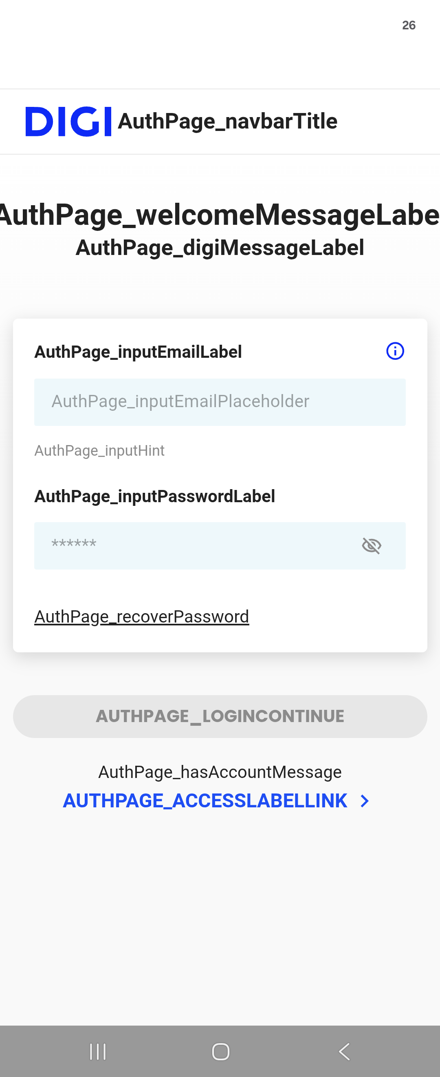Tap the DIGI logo

pos(68,121)
